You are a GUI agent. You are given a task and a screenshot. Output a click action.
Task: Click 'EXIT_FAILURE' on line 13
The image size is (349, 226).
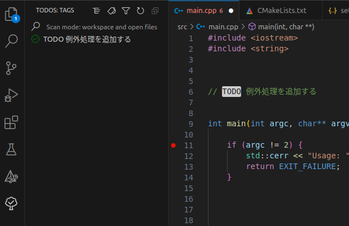[307, 166]
